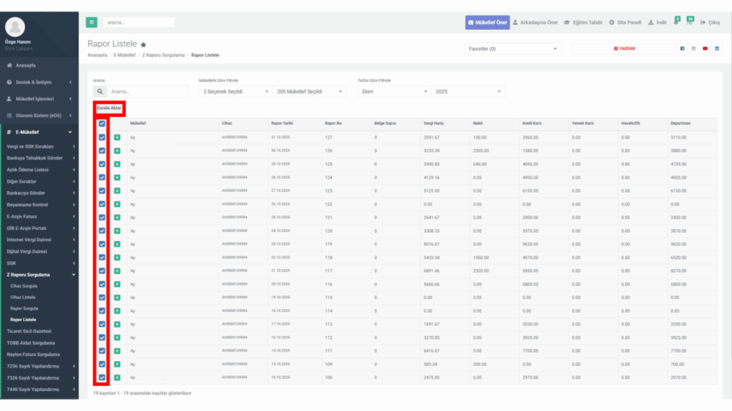Open the Ekim month dropdown
732x411 pixels.
(394, 92)
